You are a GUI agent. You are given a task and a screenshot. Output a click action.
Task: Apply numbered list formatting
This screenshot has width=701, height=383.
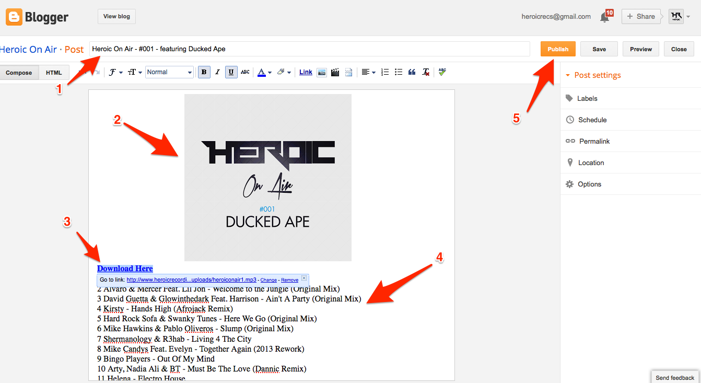[385, 72]
